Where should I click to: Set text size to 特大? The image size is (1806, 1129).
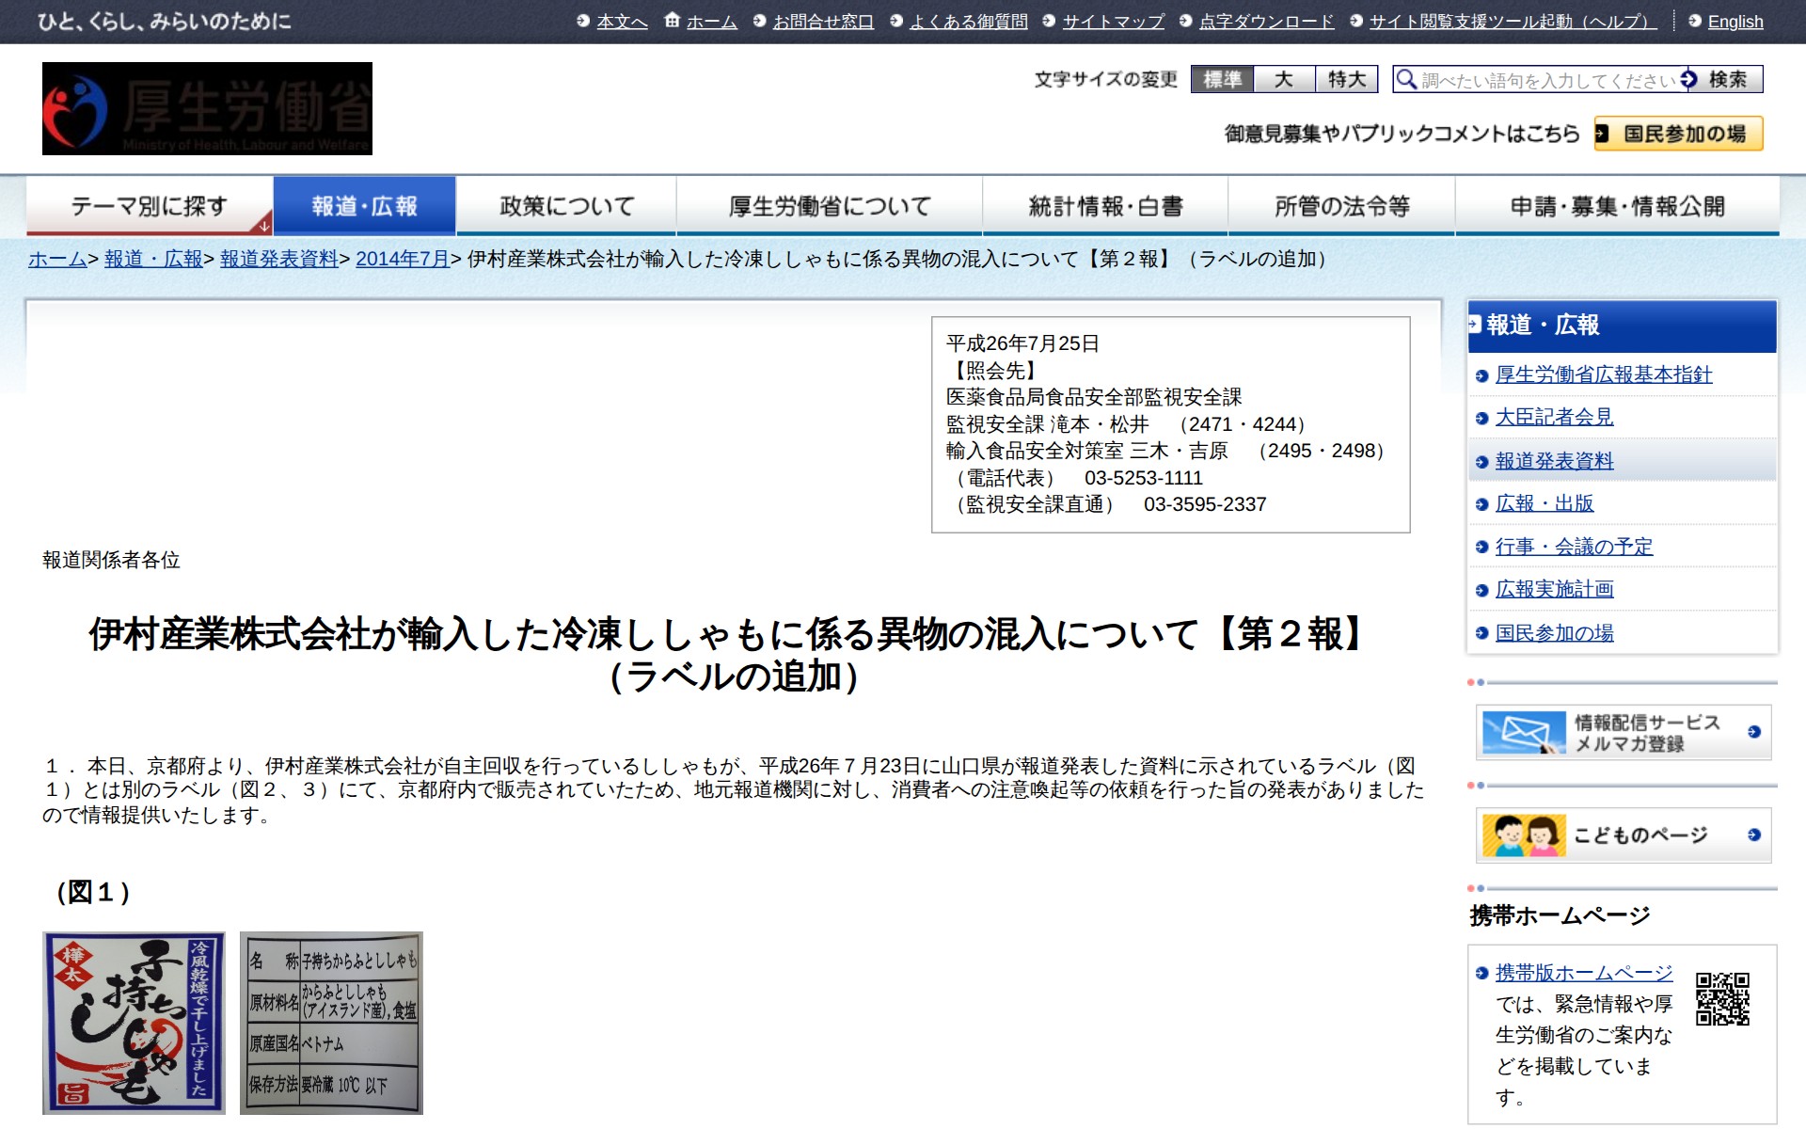(x=1347, y=80)
